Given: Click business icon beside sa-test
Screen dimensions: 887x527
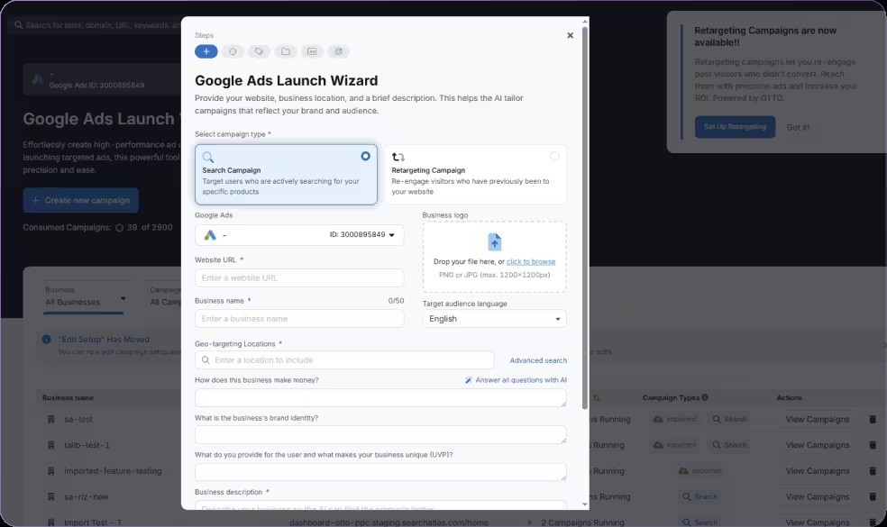Looking at the screenshot, I should (50, 419).
